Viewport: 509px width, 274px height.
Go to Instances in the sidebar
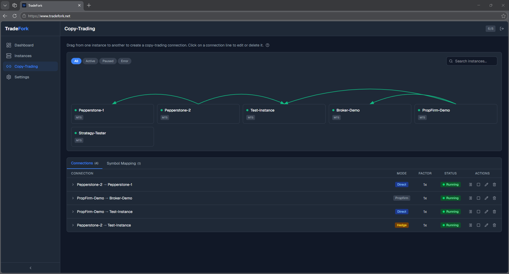[31, 56]
